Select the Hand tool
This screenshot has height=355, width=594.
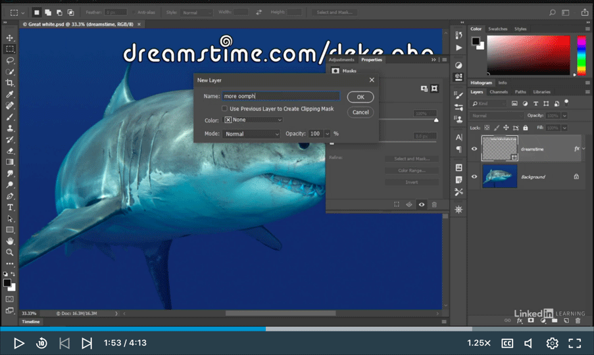10,241
